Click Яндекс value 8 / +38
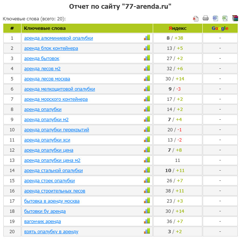Image resolution: width=241 pixels, height=239 pixels. point(175,38)
